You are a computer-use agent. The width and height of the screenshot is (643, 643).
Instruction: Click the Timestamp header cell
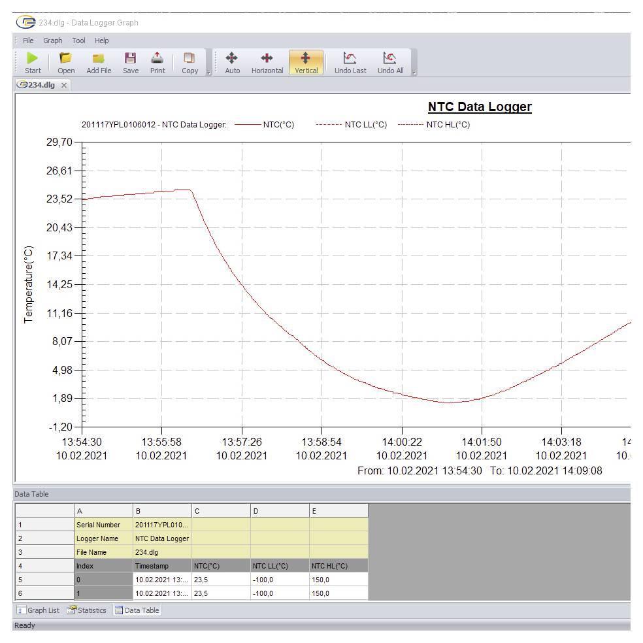[x=162, y=566]
